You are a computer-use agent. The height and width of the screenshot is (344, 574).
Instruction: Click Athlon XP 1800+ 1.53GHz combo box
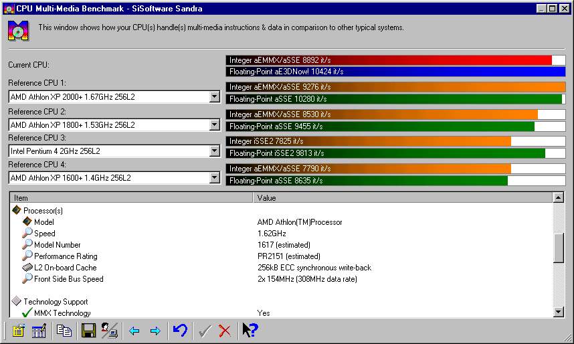click(x=114, y=125)
